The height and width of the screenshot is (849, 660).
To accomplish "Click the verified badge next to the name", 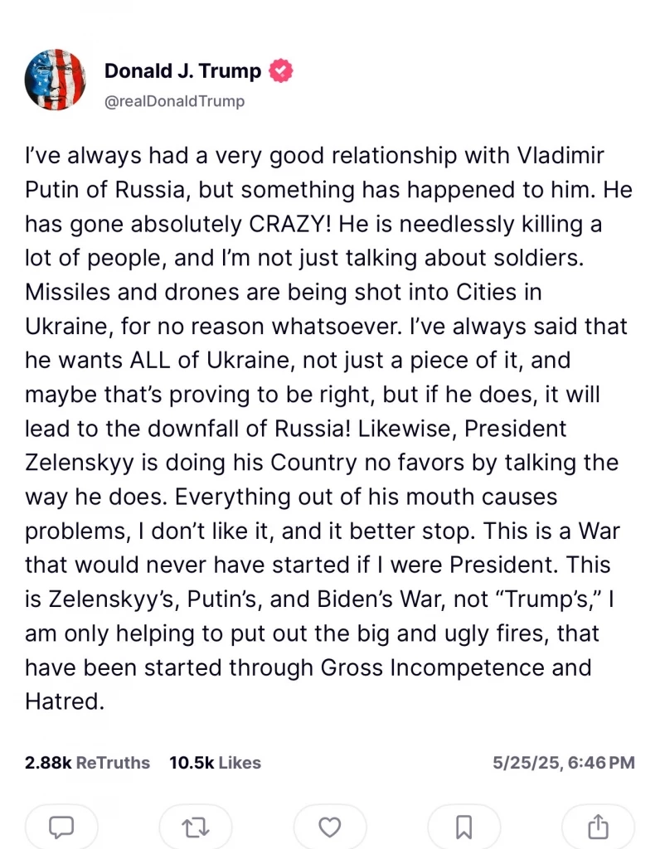I will click(x=282, y=71).
